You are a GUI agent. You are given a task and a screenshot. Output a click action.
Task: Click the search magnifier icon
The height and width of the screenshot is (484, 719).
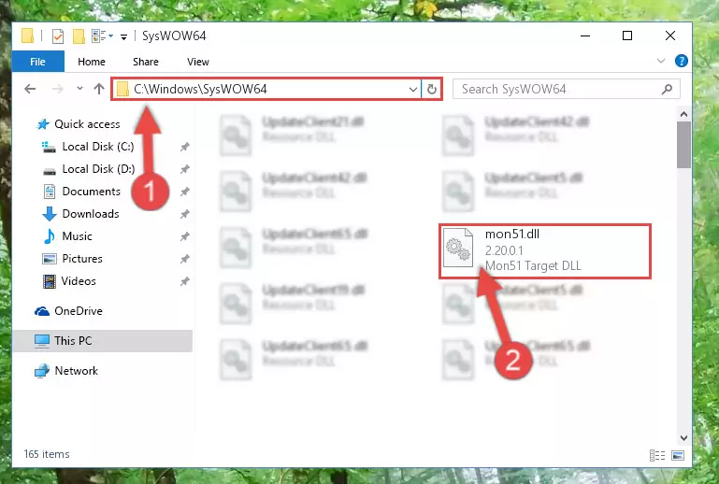point(668,89)
